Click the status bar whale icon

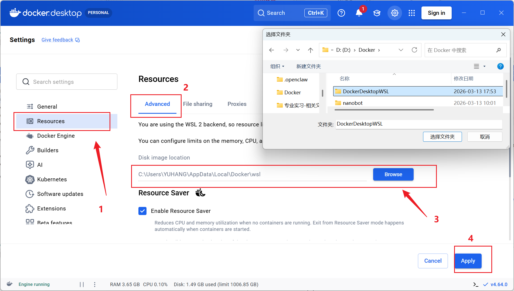10,284
